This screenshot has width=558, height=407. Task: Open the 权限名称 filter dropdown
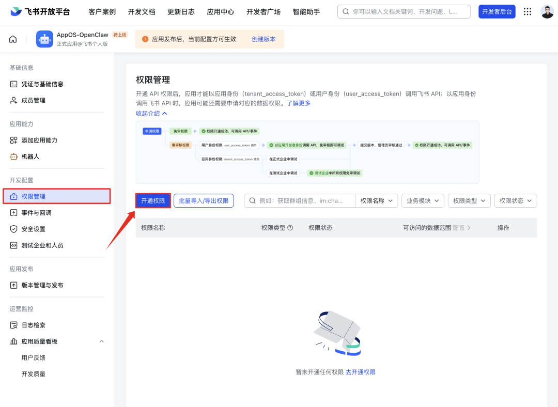point(377,200)
